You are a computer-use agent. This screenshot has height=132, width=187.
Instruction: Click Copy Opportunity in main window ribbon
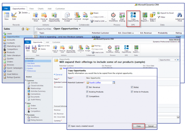[133, 17]
